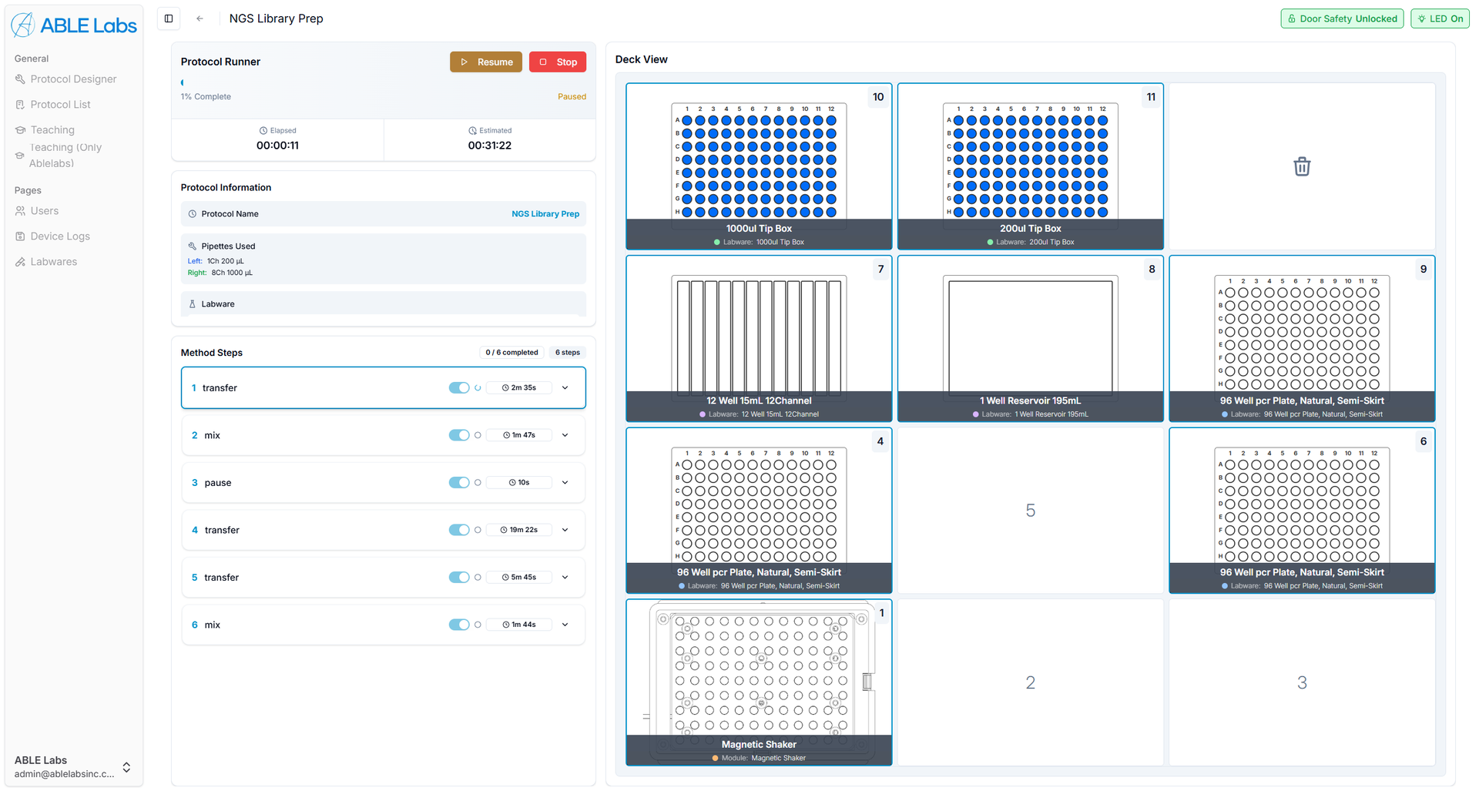Click the status circle on step 1 transfer

coord(478,388)
